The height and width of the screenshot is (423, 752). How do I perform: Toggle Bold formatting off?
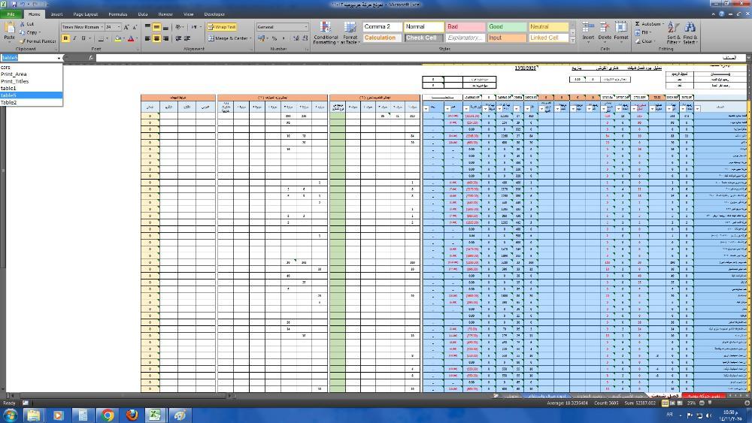click(65, 38)
